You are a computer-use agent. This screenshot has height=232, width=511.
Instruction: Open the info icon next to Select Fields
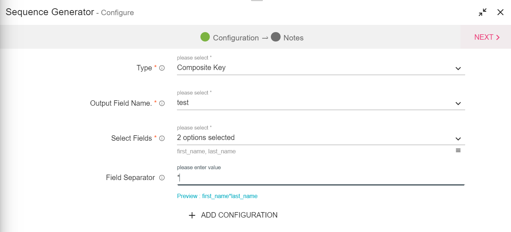tap(162, 138)
